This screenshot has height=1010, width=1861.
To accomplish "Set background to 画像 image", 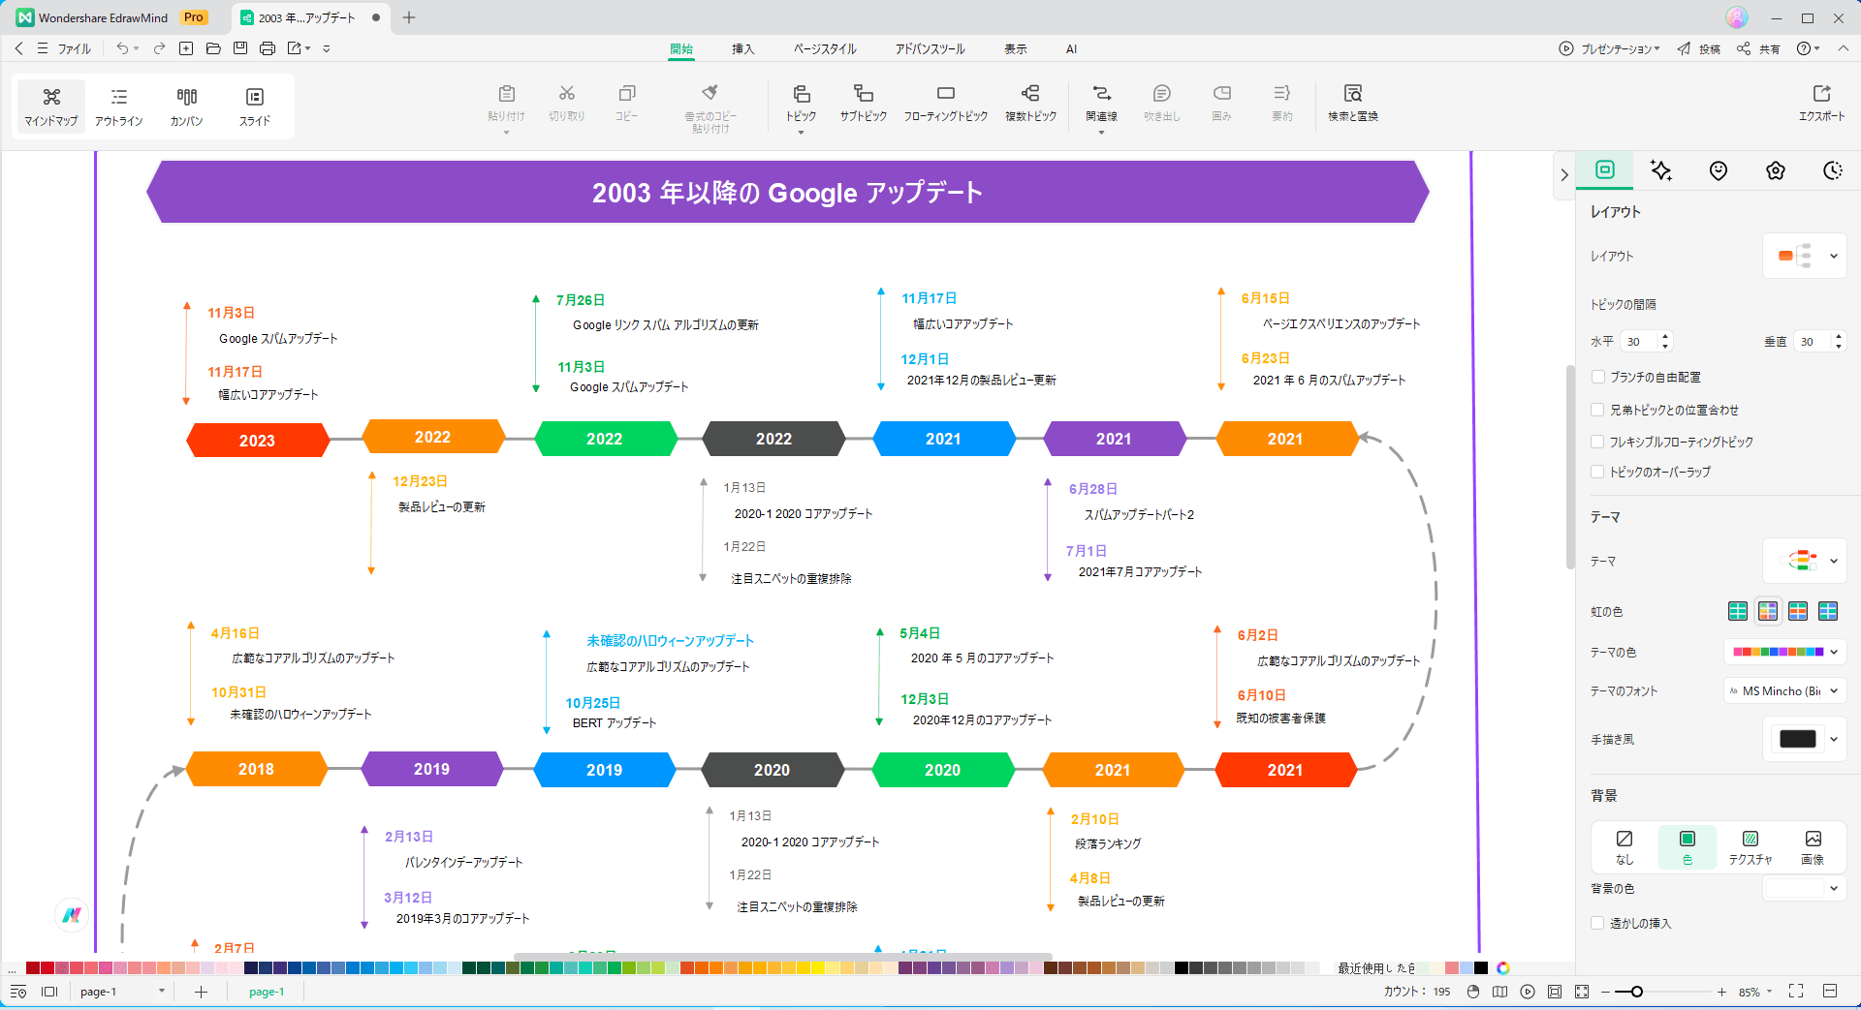I will coord(1813,846).
